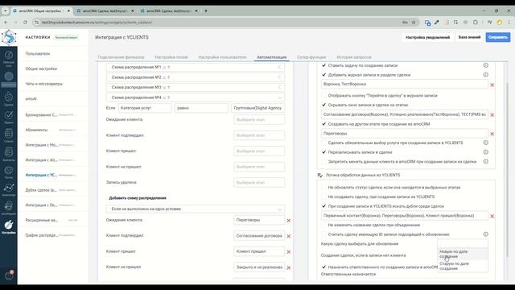Show info for Сделать обязательным выбор услуги

(486, 143)
